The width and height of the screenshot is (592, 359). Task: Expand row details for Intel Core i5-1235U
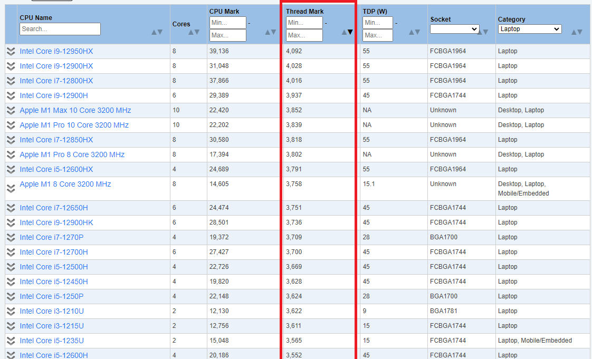click(x=11, y=341)
